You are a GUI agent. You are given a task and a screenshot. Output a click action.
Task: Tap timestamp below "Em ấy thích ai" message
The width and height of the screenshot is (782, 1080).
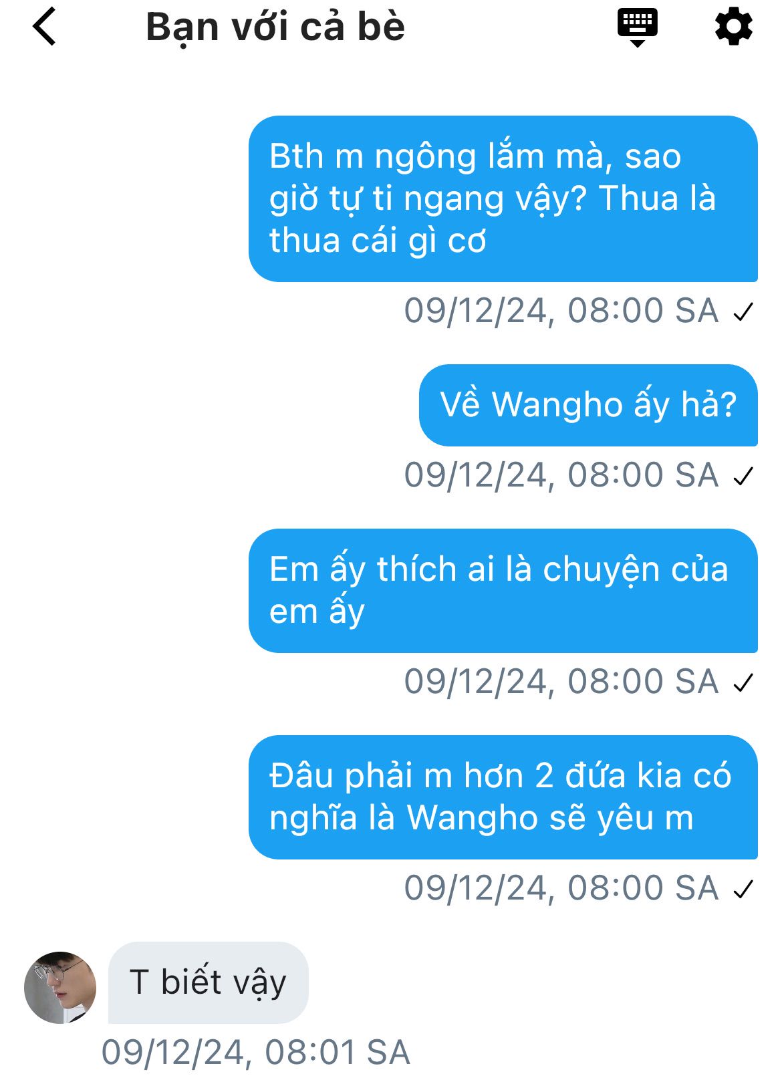(561, 682)
